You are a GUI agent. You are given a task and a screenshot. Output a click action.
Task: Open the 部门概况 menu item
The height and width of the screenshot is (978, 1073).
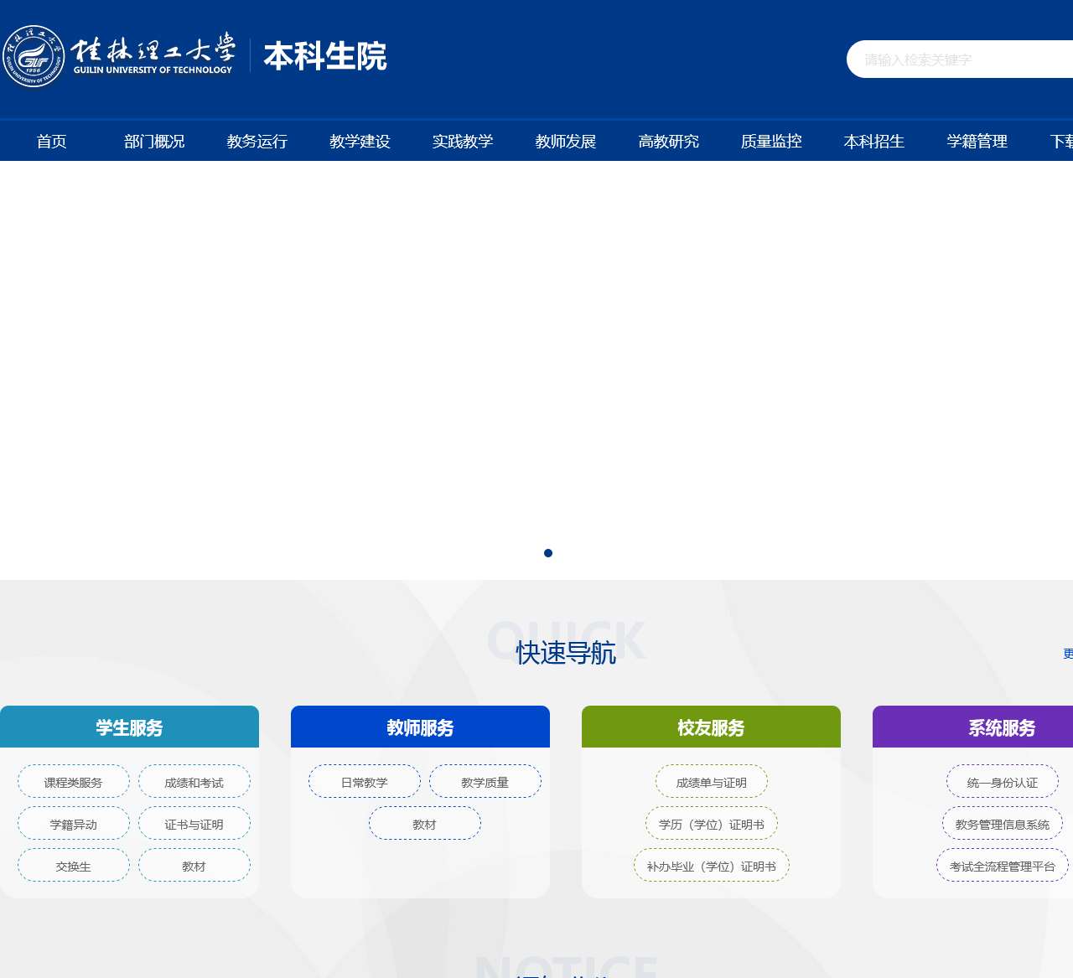click(154, 142)
